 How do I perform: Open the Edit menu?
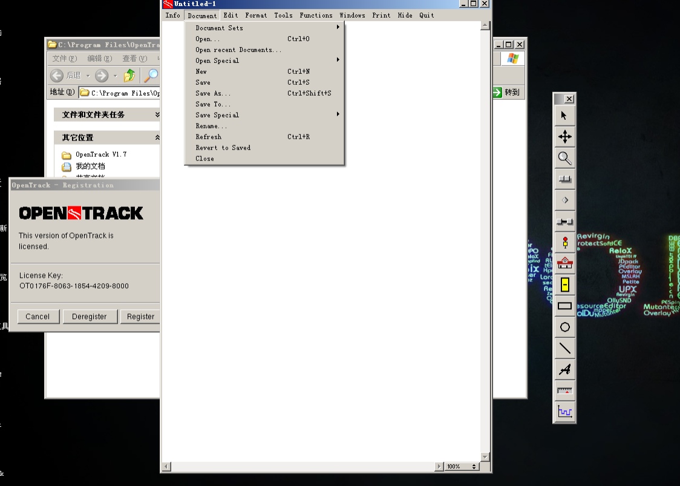(x=230, y=15)
